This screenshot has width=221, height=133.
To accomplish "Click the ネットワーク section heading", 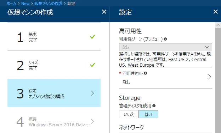I will coord(131,127).
